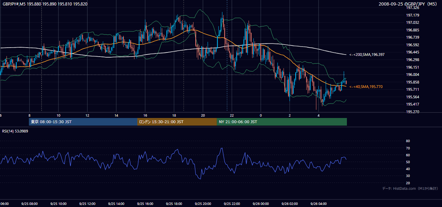442x207 pixels.
Task: Click the RSI(14) 53.0989 indicator label
Action: pos(15,131)
